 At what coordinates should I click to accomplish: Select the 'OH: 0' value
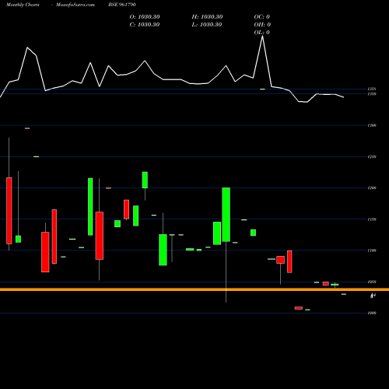262,25
